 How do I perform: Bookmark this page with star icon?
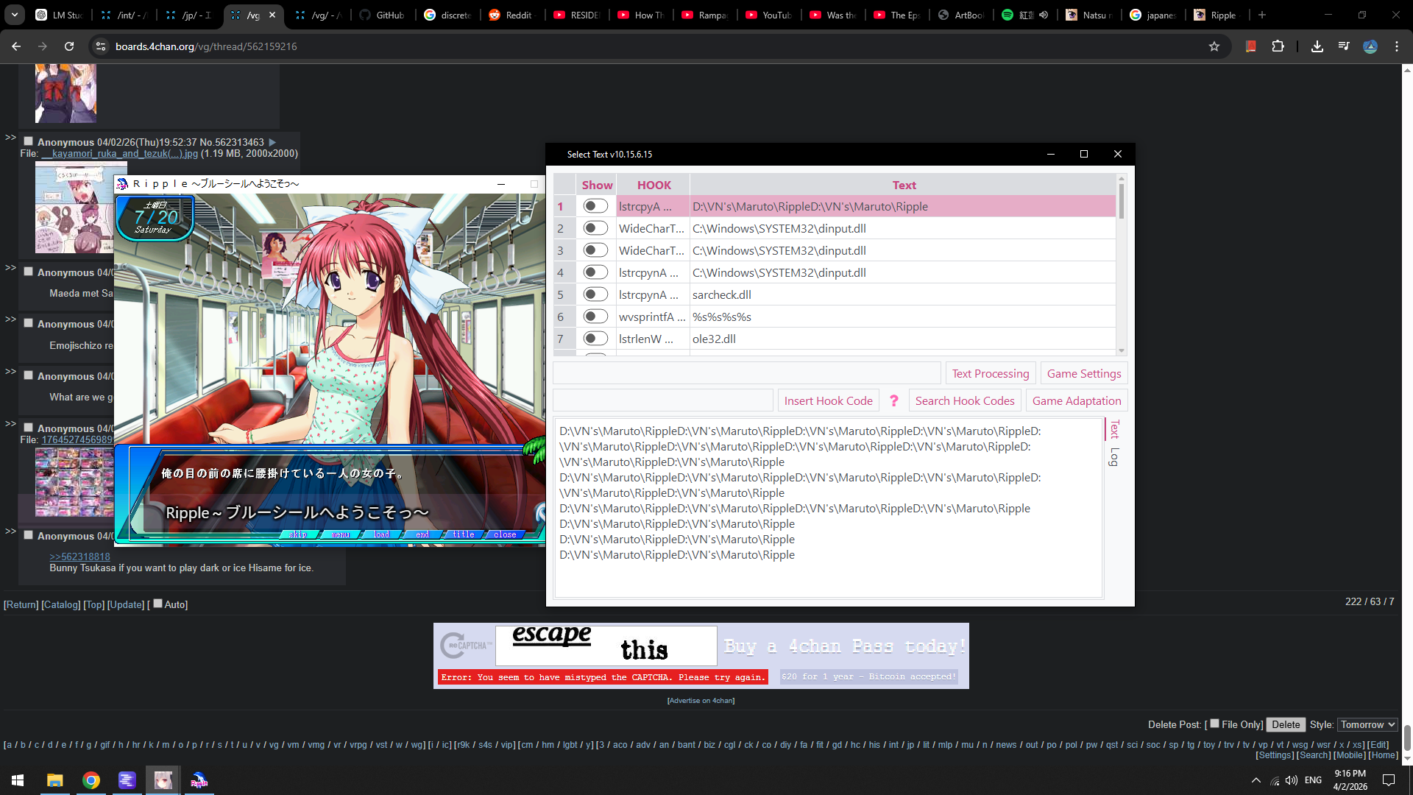pos(1214,46)
